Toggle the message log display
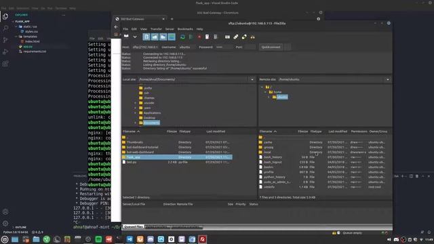Image resolution: width=434 pixels, height=244 pixels. tap(146, 37)
